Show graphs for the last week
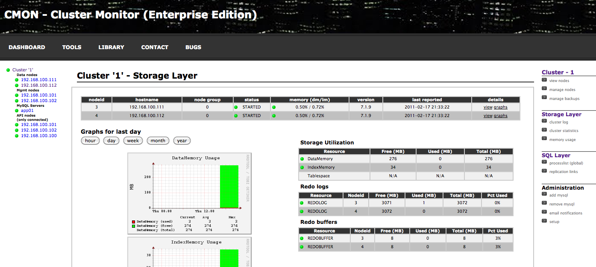Viewport: 596px width, 267px height. [x=133, y=141]
